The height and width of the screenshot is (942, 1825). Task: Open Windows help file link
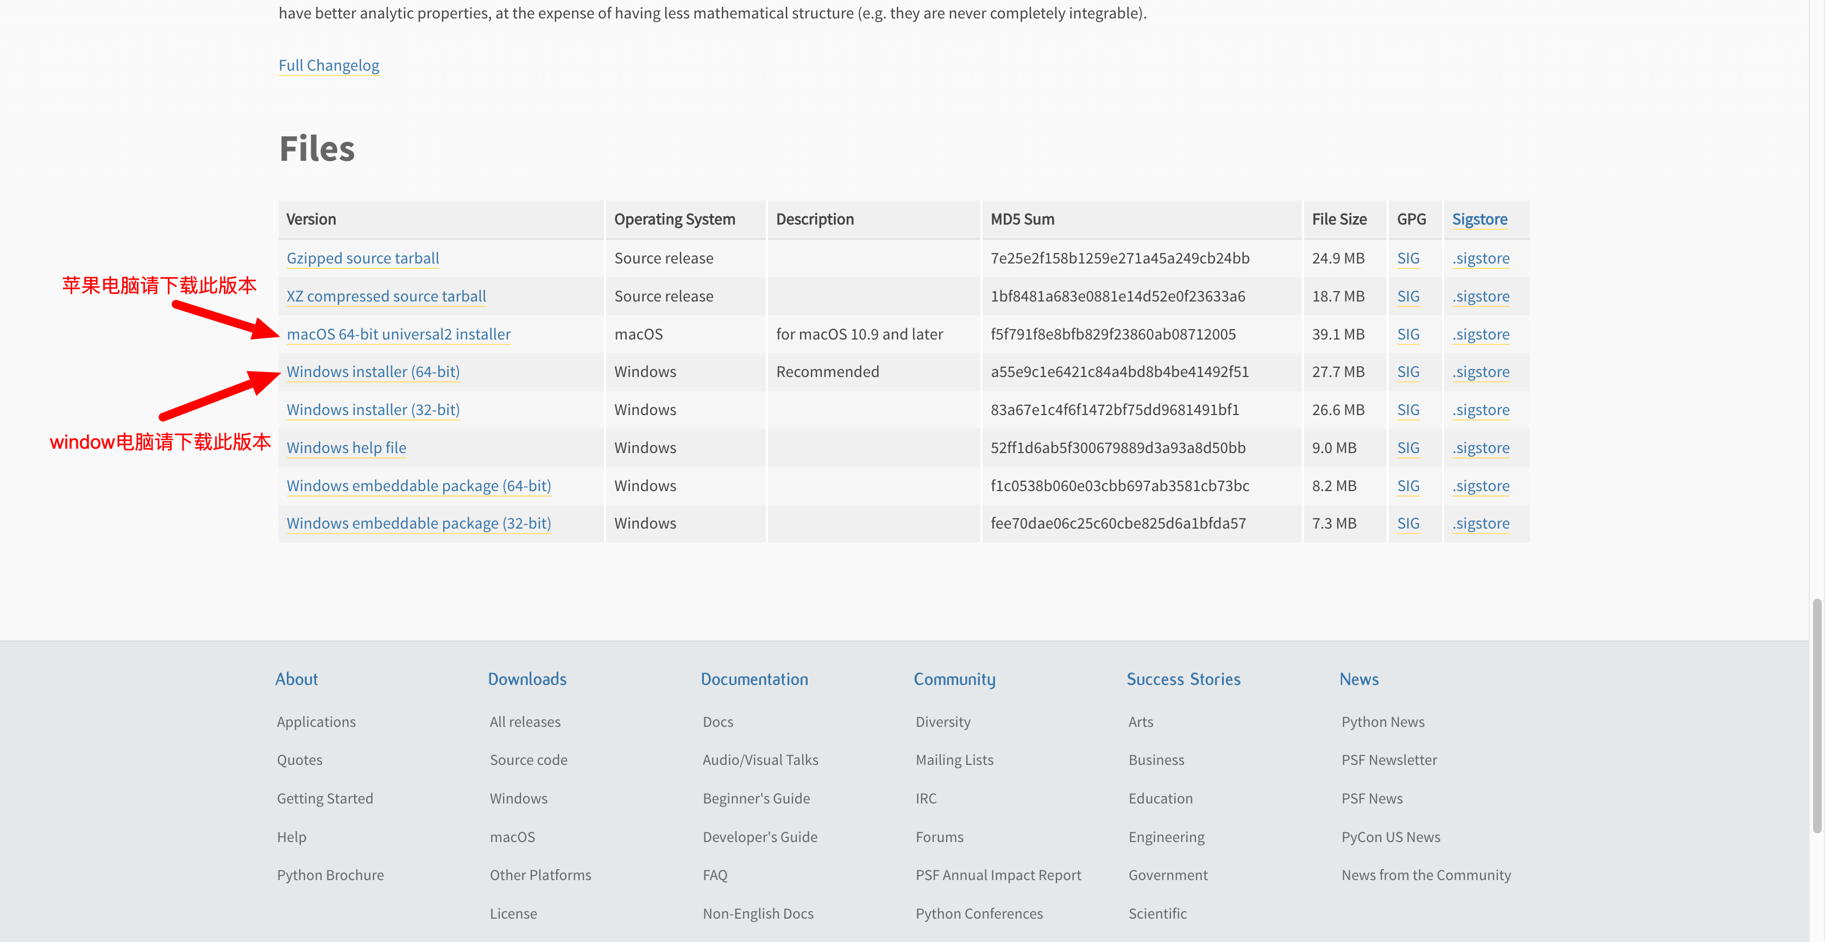tap(347, 448)
